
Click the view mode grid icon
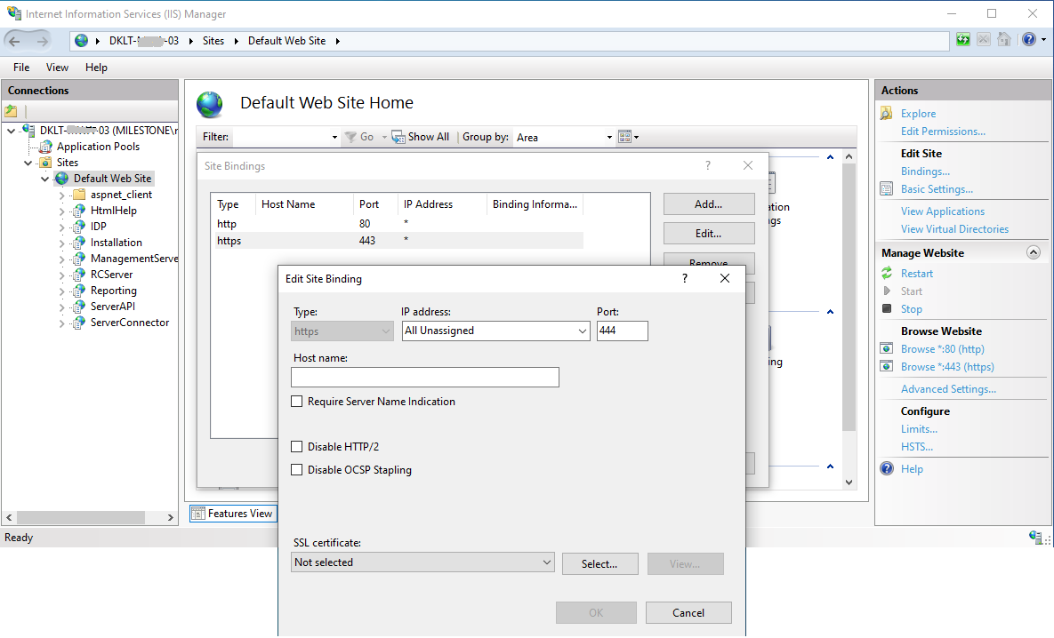click(624, 137)
